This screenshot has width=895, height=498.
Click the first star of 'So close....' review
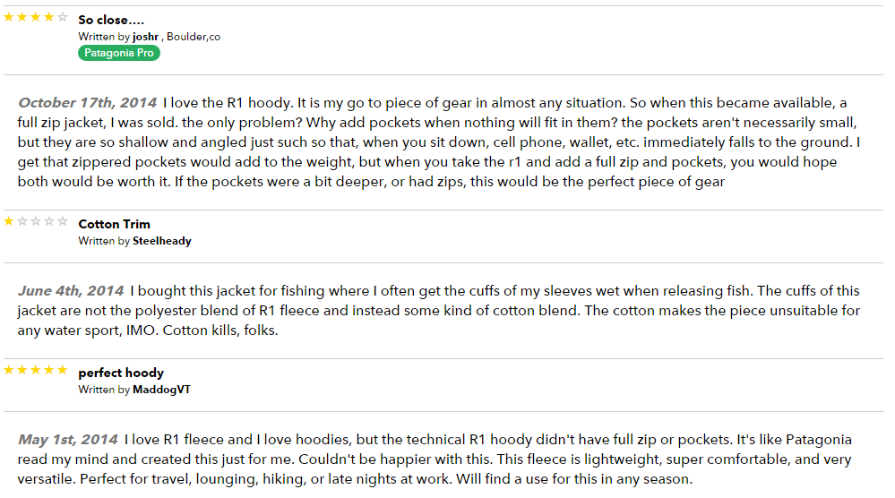[x=9, y=17]
